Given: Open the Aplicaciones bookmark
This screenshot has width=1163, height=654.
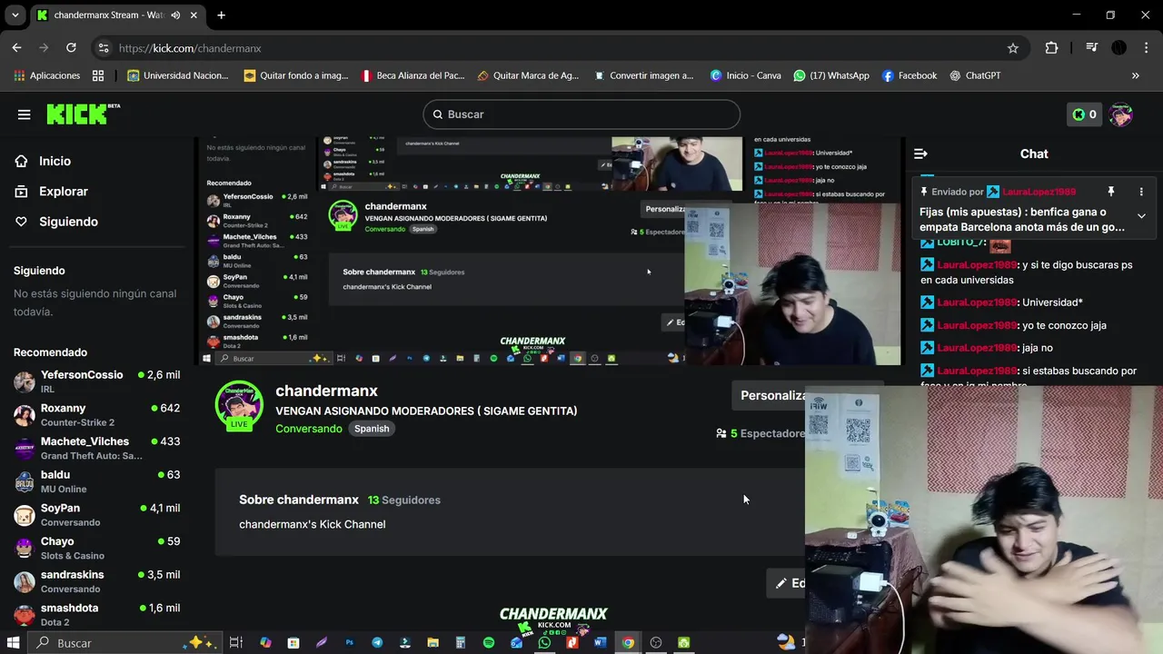Looking at the screenshot, I should coord(47,75).
